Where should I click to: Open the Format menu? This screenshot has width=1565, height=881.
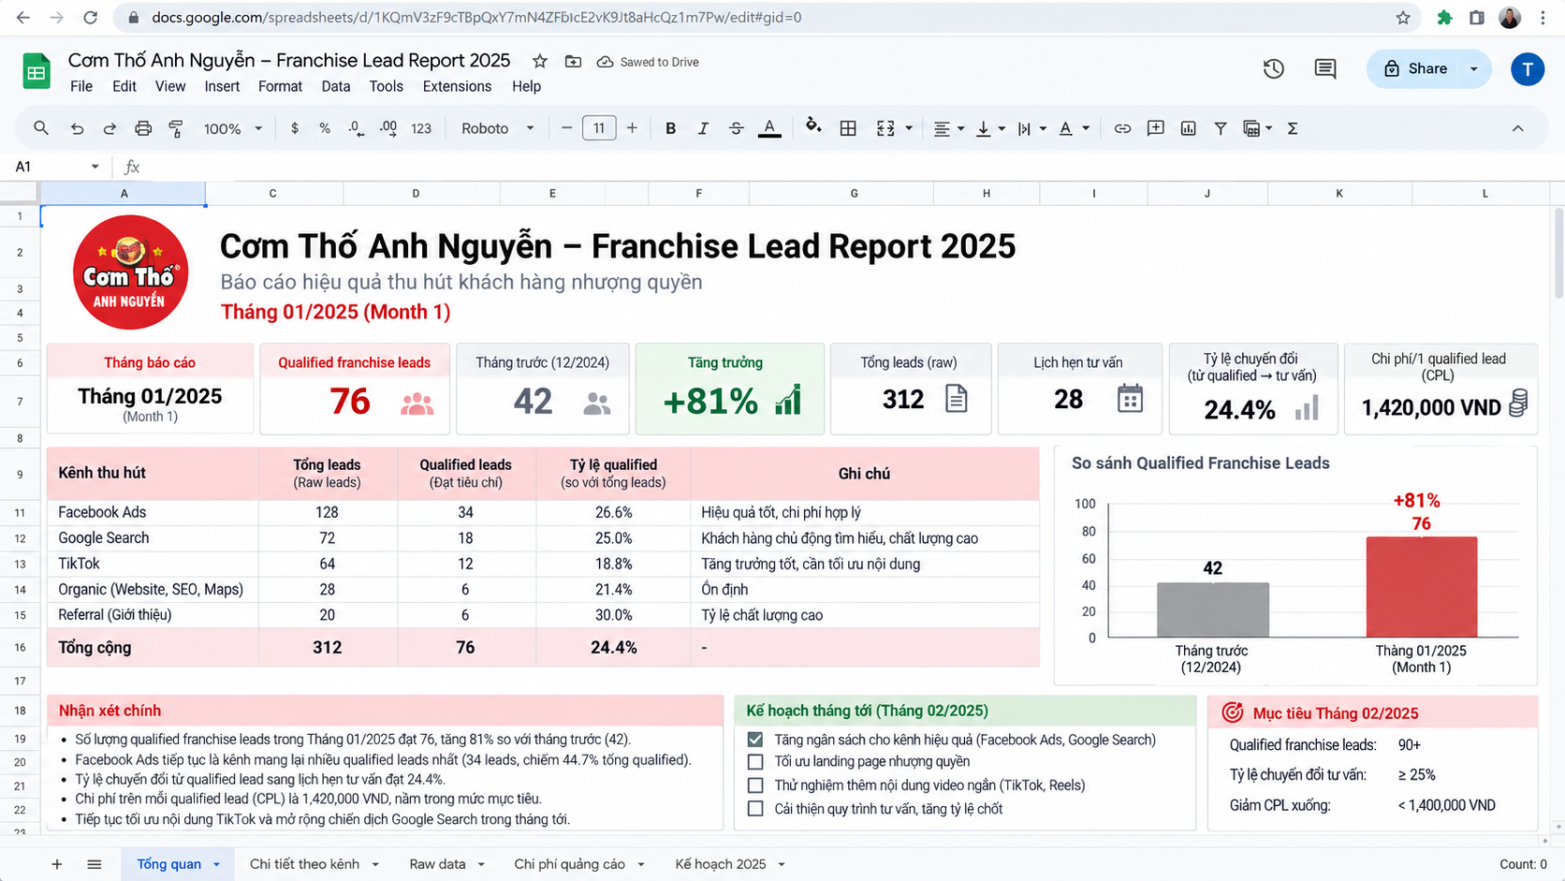pyautogui.click(x=280, y=86)
